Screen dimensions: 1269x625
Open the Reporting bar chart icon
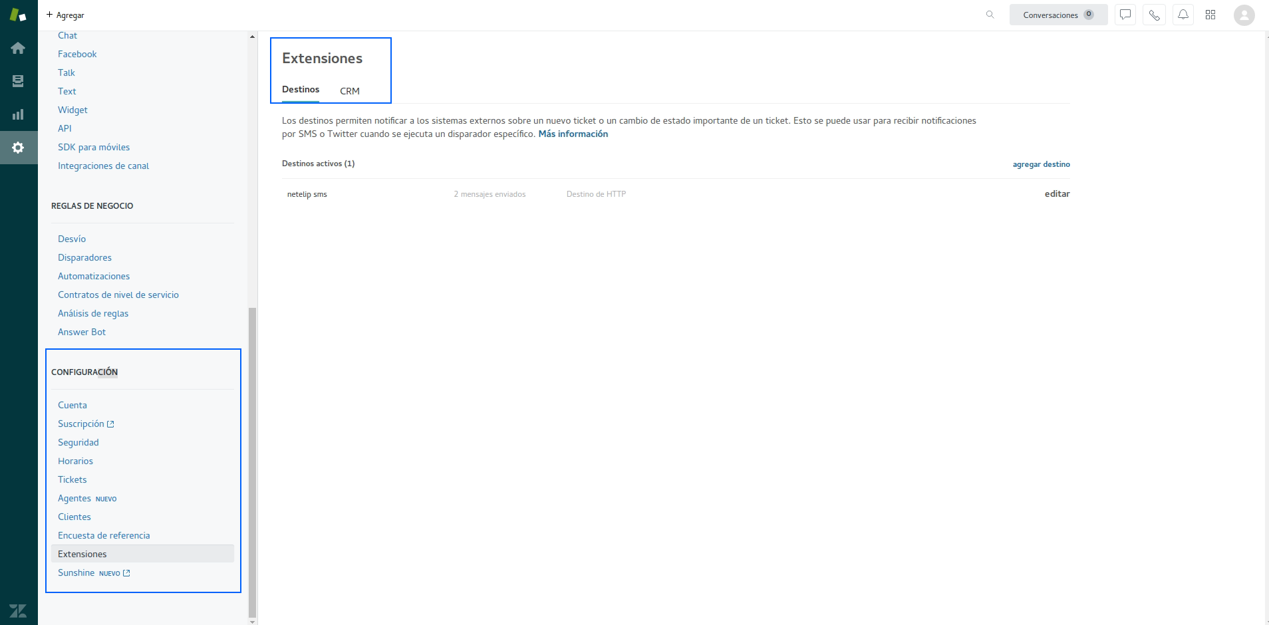tap(18, 114)
